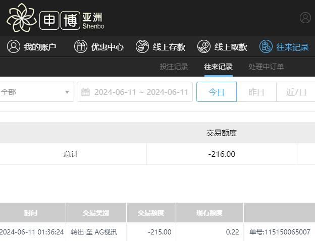This screenshot has height=241, width=315.
Task: Filter records by 昨日
Action: pyautogui.click(x=256, y=92)
